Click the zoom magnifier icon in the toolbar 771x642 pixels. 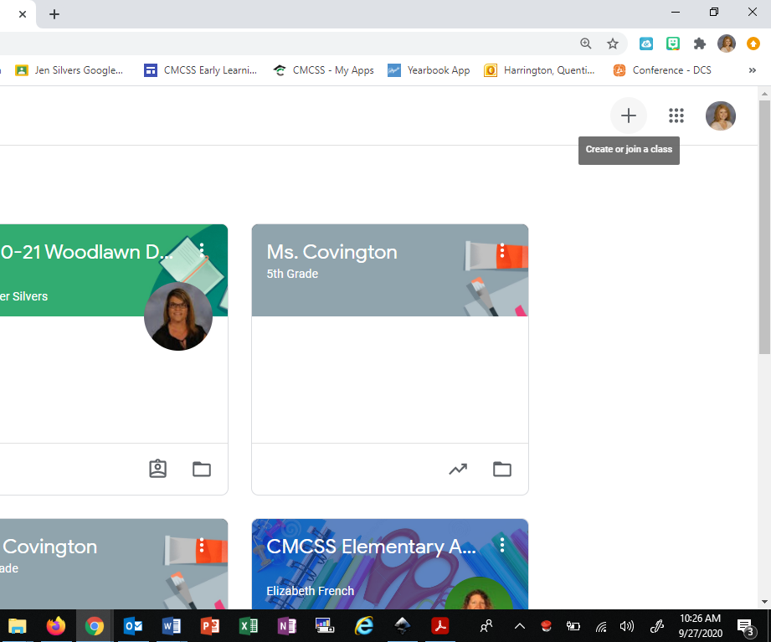[585, 43]
